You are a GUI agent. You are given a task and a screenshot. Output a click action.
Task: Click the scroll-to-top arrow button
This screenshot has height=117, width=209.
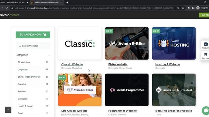(x=8, y=110)
